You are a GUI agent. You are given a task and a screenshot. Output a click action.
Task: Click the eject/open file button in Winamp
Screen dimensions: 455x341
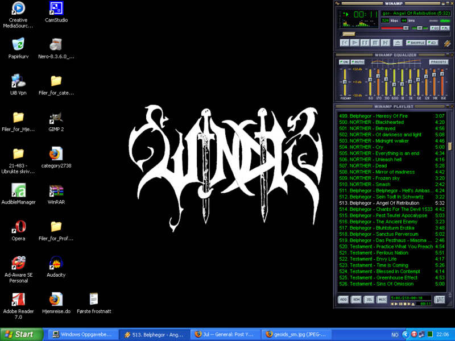point(398,43)
